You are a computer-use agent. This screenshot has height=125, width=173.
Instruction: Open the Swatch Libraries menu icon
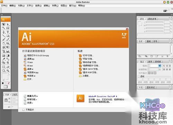pyautogui.click(x=140, y=56)
